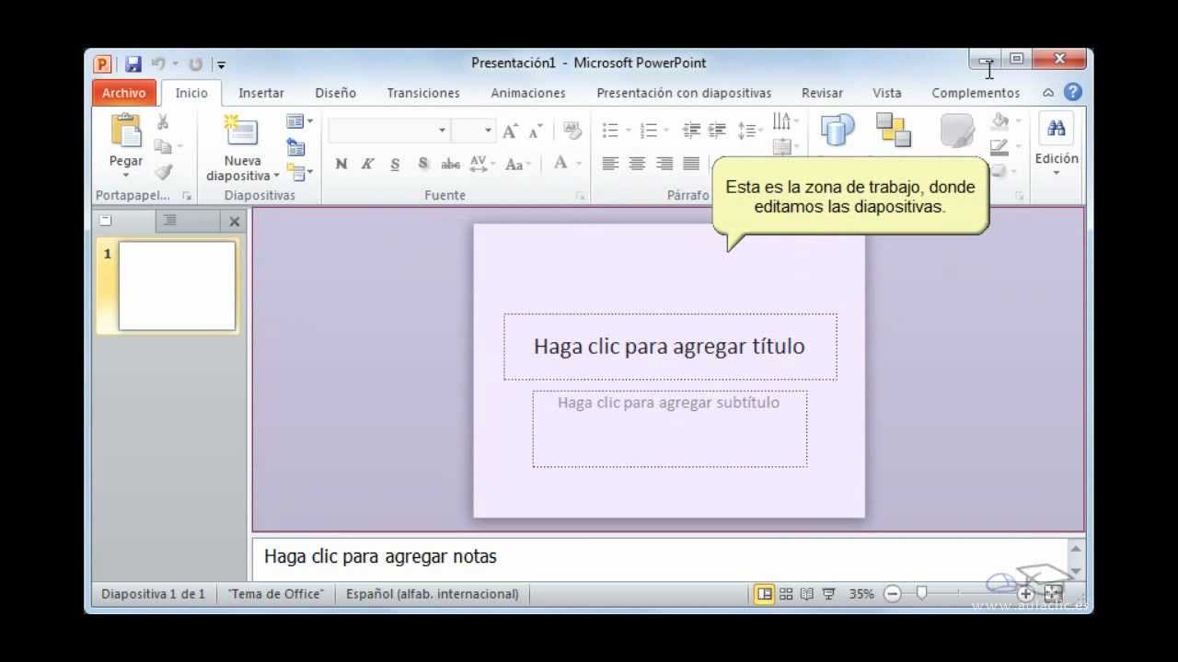Center text in Párrafo group
Image resolution: width=1178 pixels, height=662 pixels.
click(x=637, y=164)
